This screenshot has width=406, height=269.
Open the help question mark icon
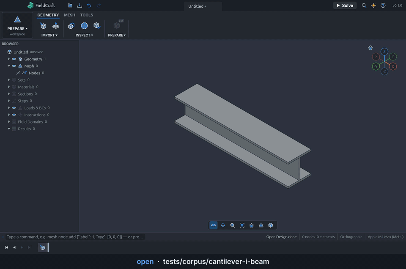tap(383, 5)
